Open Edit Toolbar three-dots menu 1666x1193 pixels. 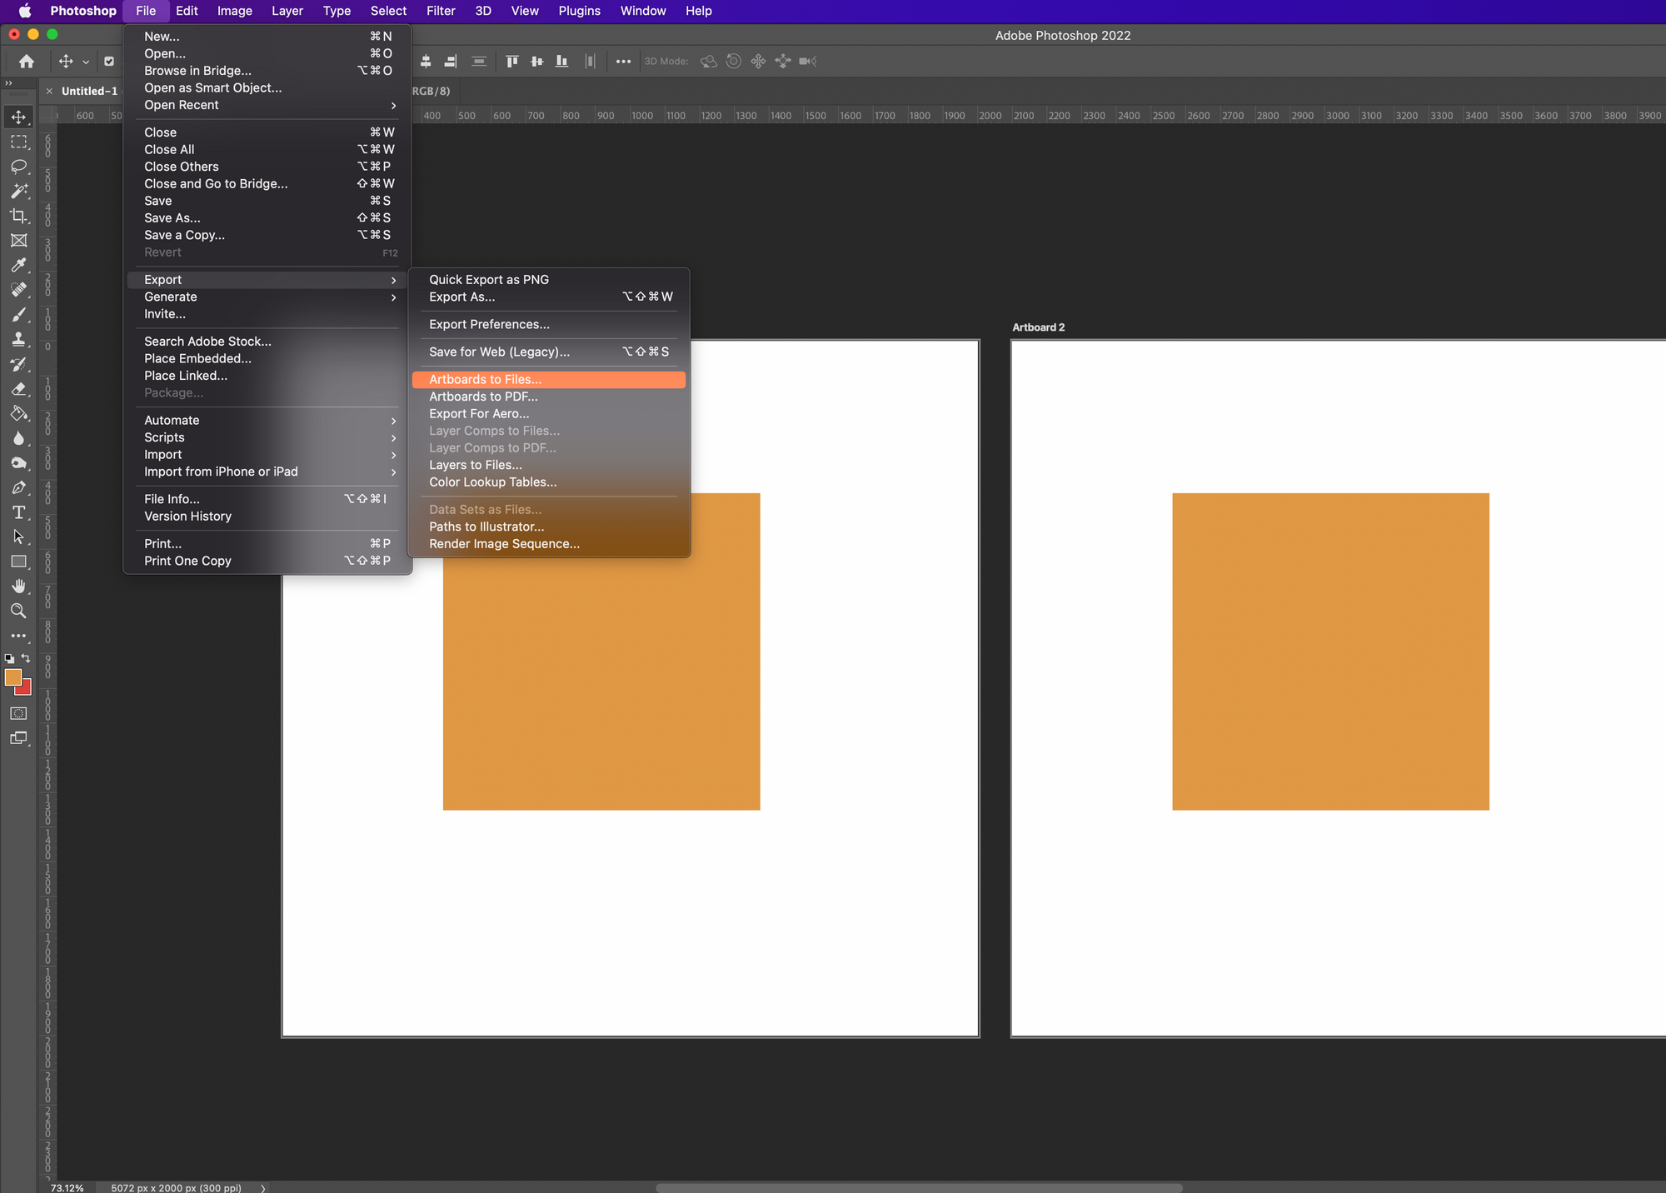click(x=18, y=636)
